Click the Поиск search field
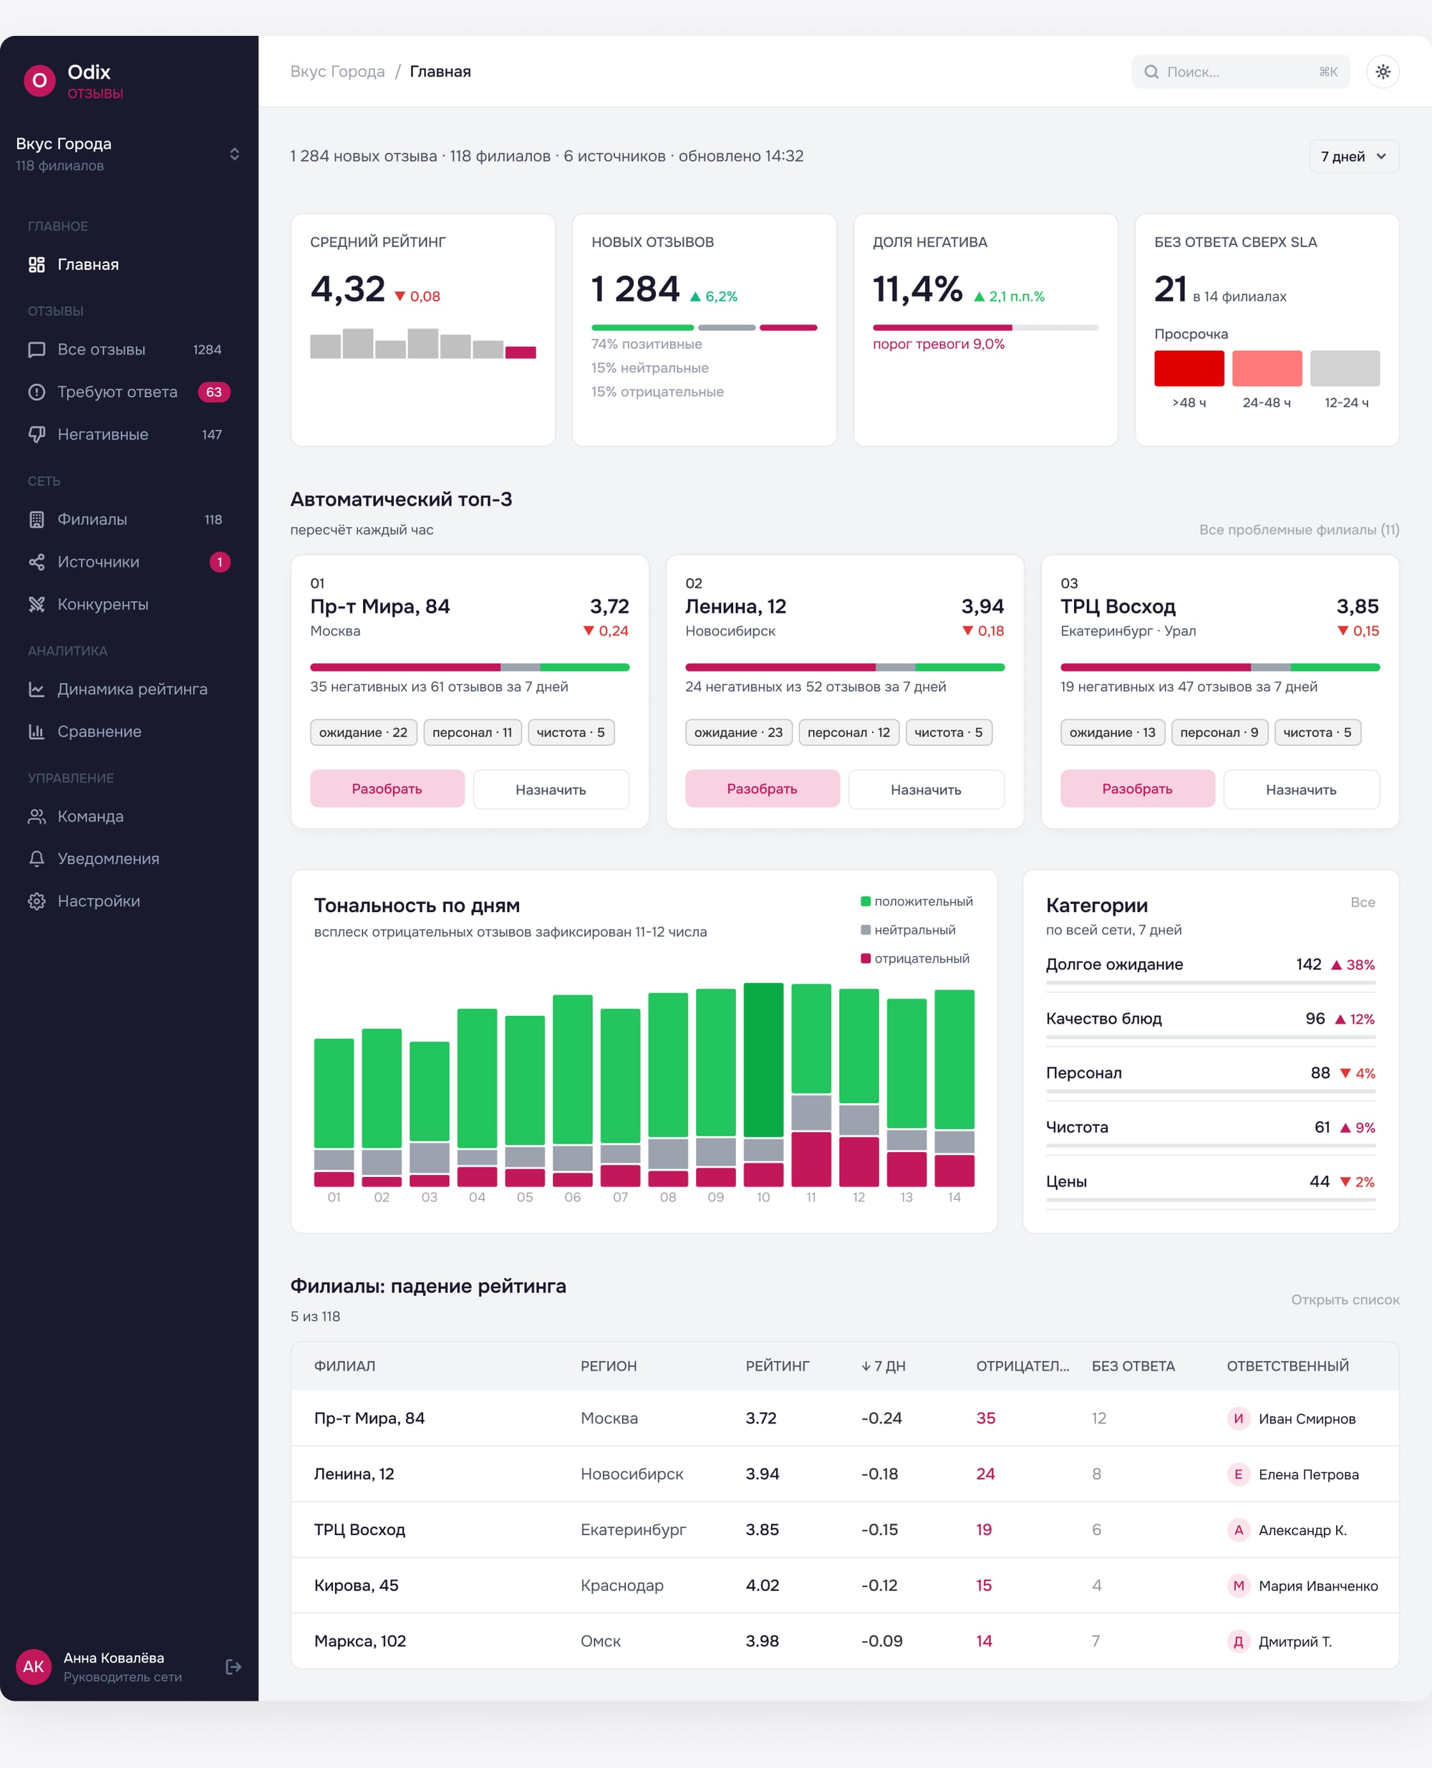The height and width of the screenshot is (1768, 1432). click(1240, 72)
